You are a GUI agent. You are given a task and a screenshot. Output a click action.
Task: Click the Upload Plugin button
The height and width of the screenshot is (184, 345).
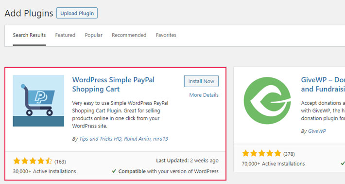click(77, 13)
